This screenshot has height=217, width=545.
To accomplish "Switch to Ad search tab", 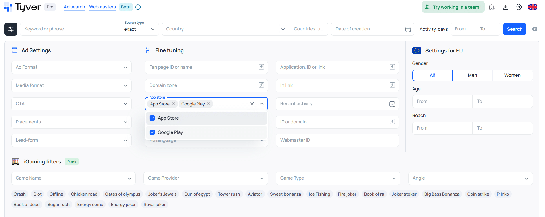I will pyautogui.click(x=74, y=7).
